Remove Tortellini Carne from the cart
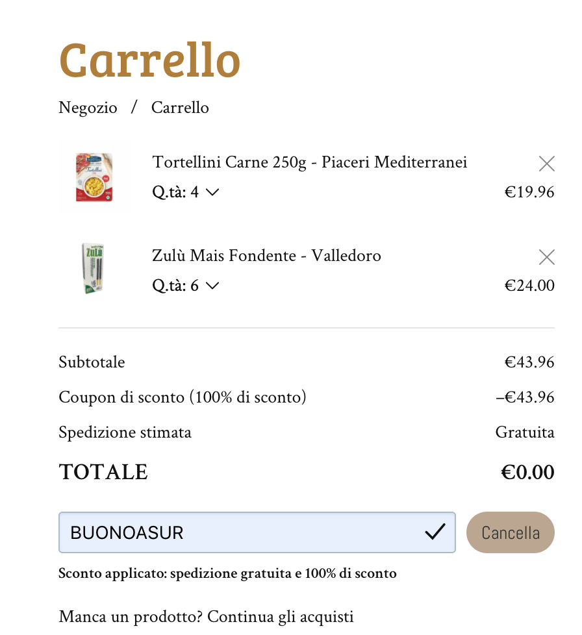582x635 pixels. [x=546, y=164]
